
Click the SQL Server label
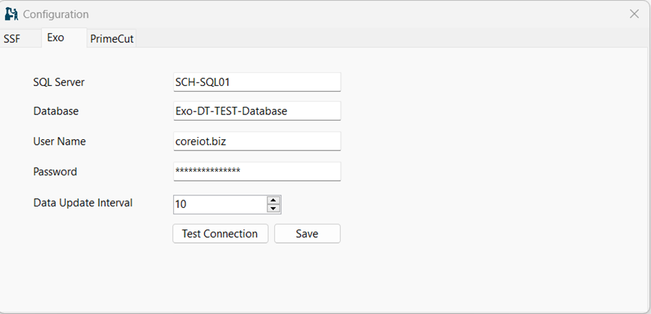click(x=59, y=82)
